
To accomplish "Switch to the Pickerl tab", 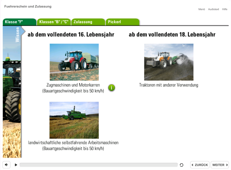I will [x=122, y=22].
